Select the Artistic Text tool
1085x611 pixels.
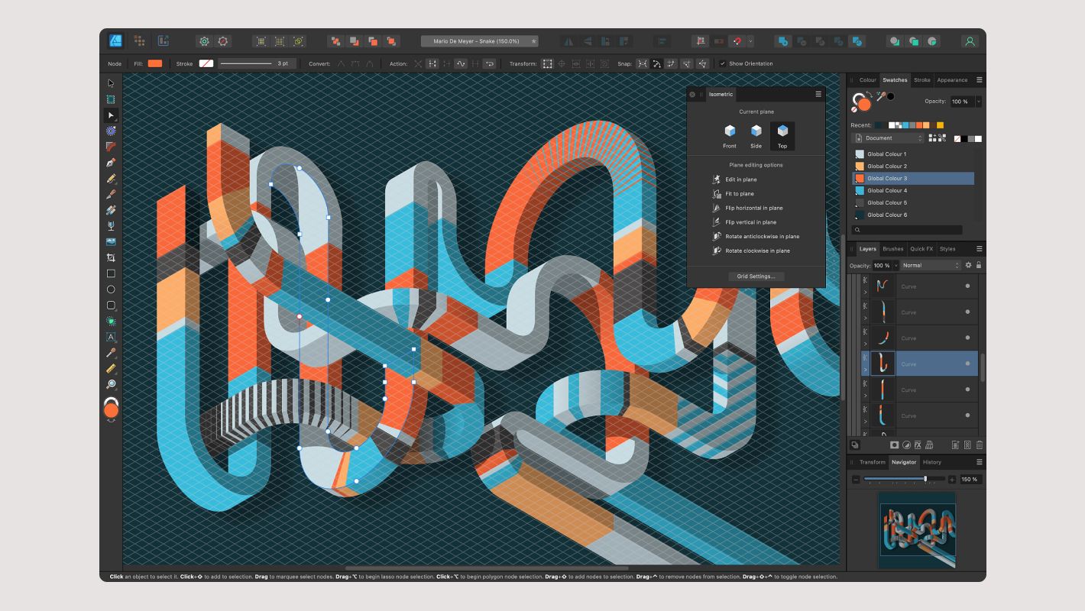click(111, 337)
